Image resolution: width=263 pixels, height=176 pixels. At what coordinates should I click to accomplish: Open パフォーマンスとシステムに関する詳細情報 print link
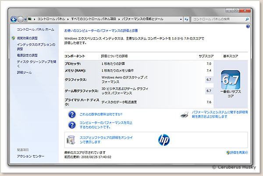point(220,115)
